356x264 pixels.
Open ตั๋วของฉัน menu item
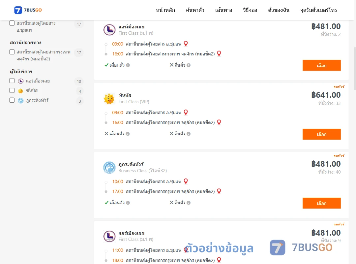(x=279, y=10)
